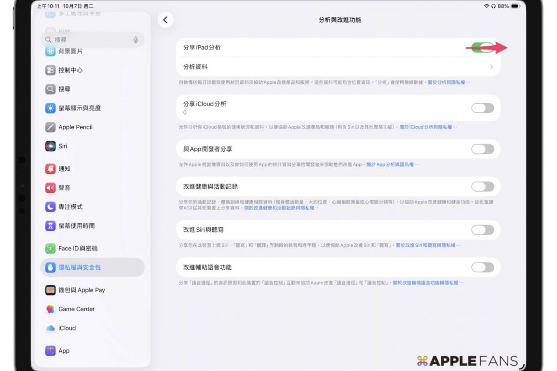Enable 改進 Siri 與聽寫 switch
This screenshot has height=371, width=557.
tap(482, 230)
